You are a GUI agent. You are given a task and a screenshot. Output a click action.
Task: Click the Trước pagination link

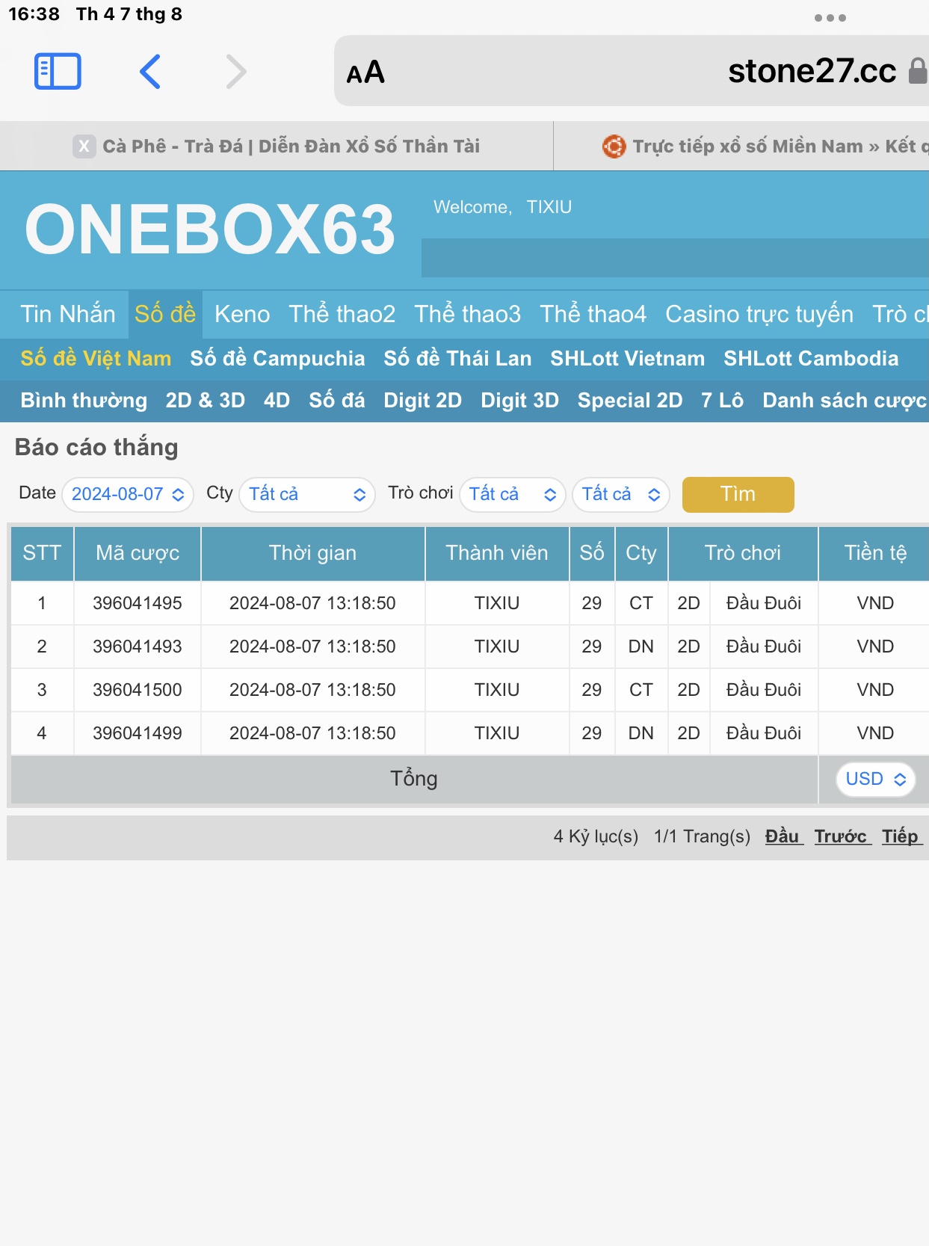pos(842,836)
